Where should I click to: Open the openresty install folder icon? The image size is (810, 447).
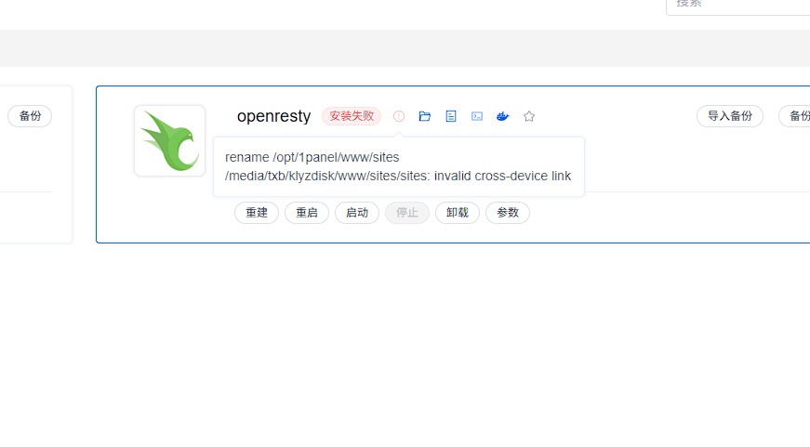(425, 116)
